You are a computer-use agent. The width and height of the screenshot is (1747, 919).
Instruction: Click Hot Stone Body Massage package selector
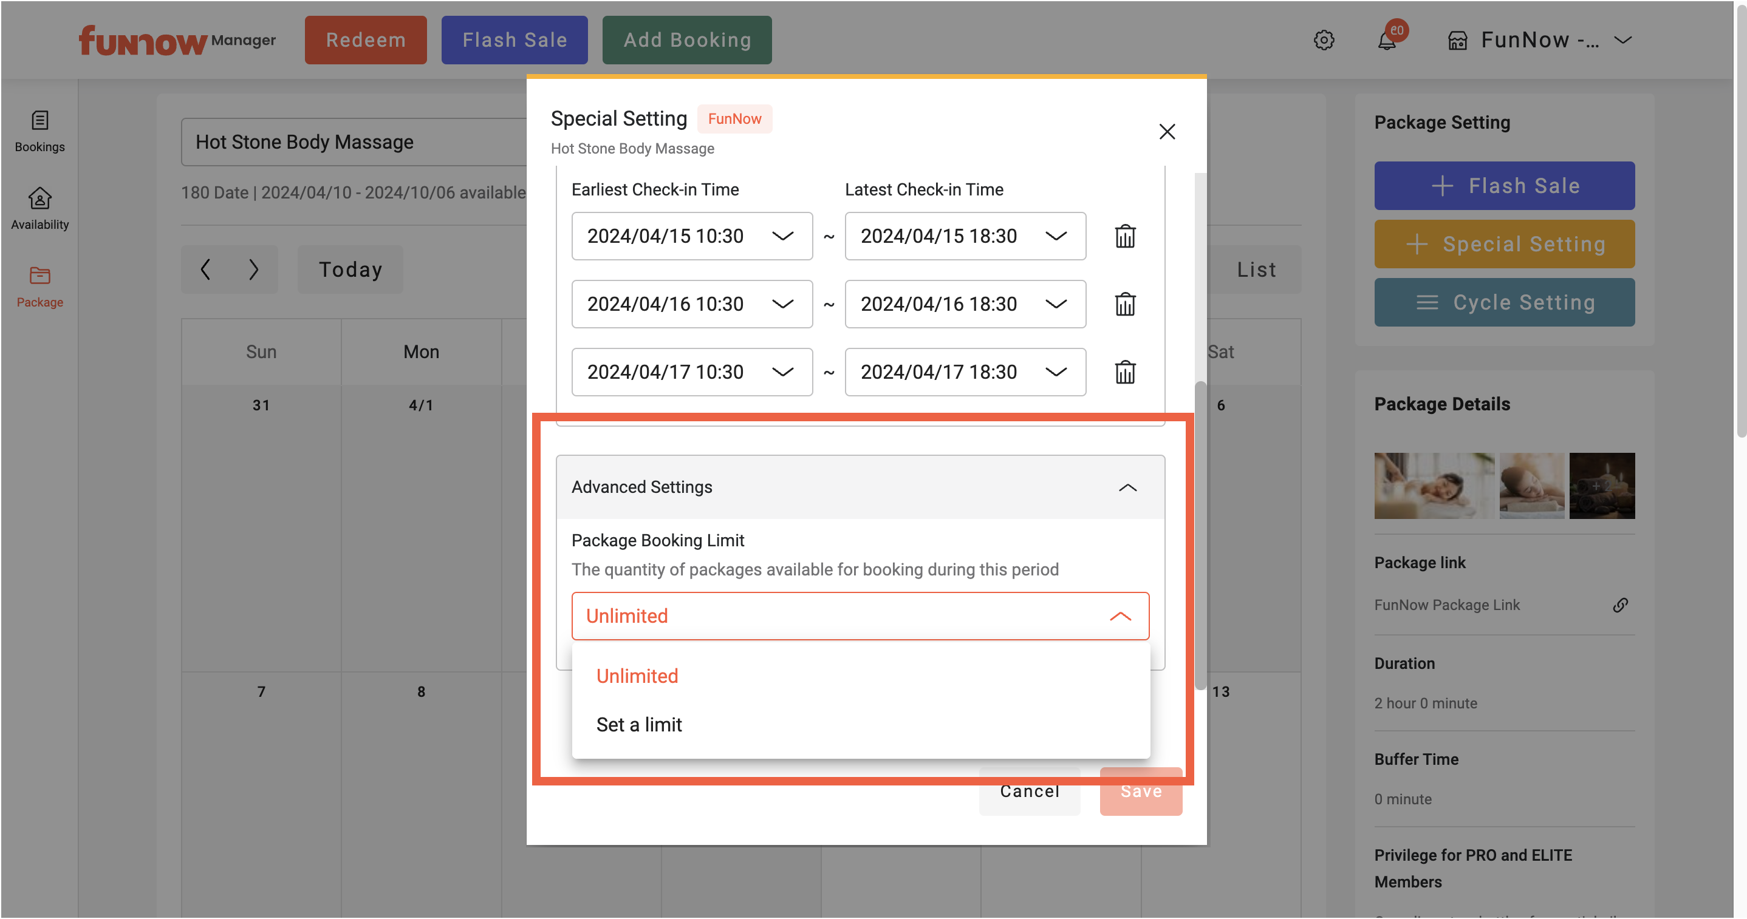[x=354, y=141]
